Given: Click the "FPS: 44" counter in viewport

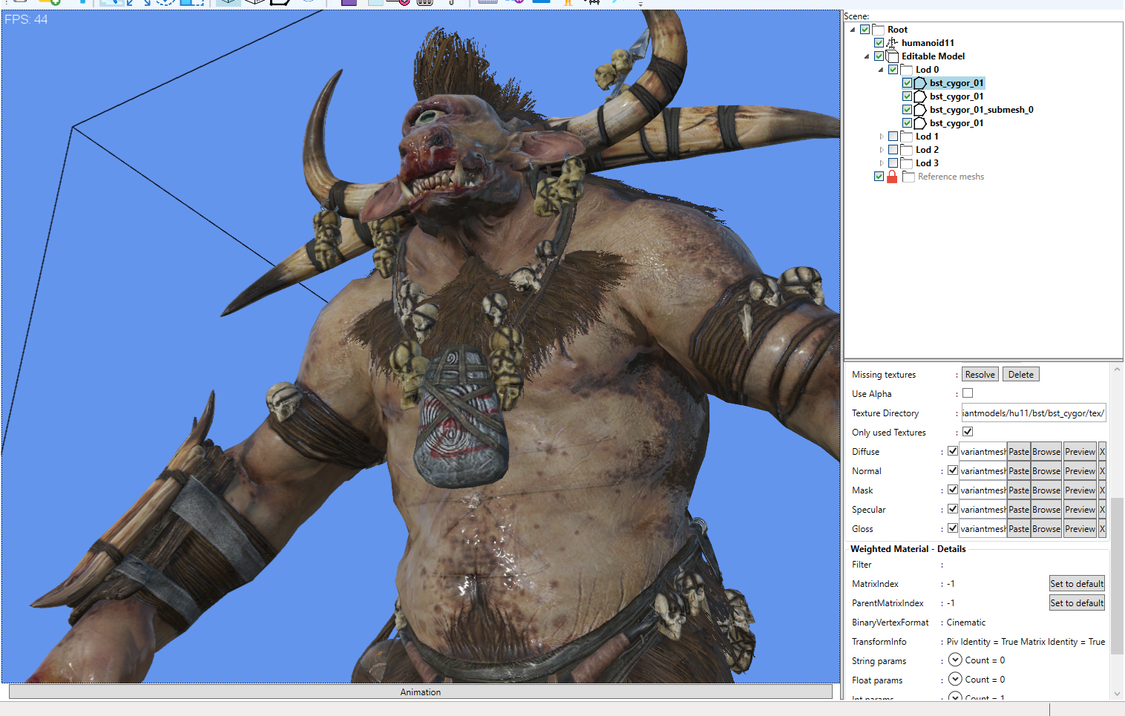Looking at the screenshot, I should pos(26,19).
